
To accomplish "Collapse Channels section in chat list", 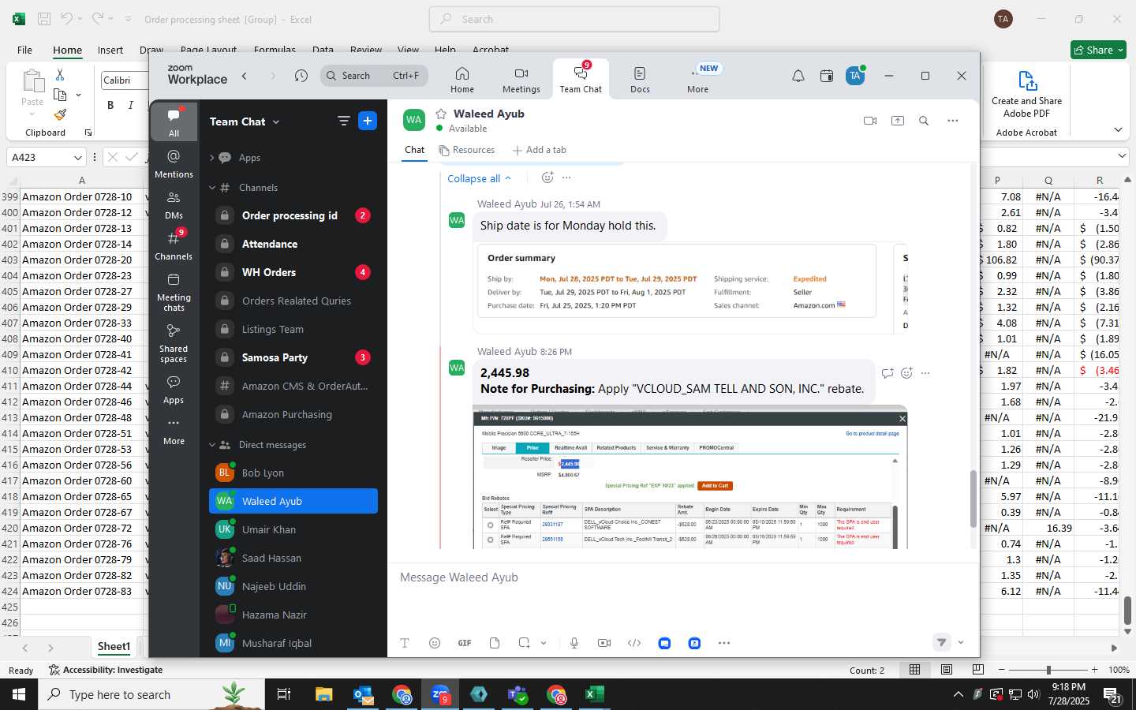I will tap(212, 188).
